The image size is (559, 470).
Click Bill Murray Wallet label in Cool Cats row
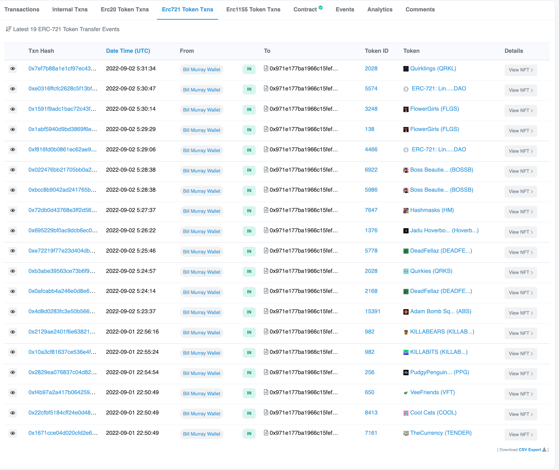[202, 414]
